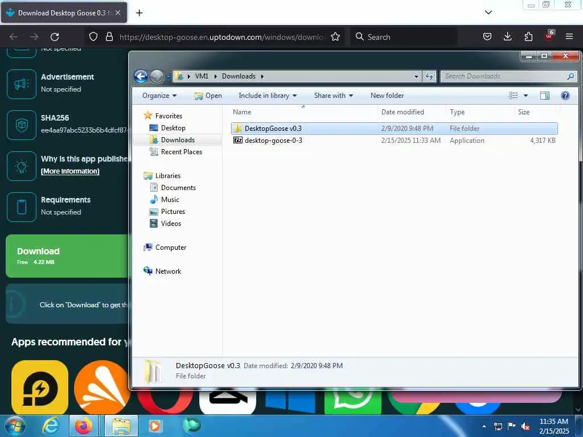The width and height of the screenshot is (583, 437).
Task: Click the URL address bar
Action: (221, 37)
